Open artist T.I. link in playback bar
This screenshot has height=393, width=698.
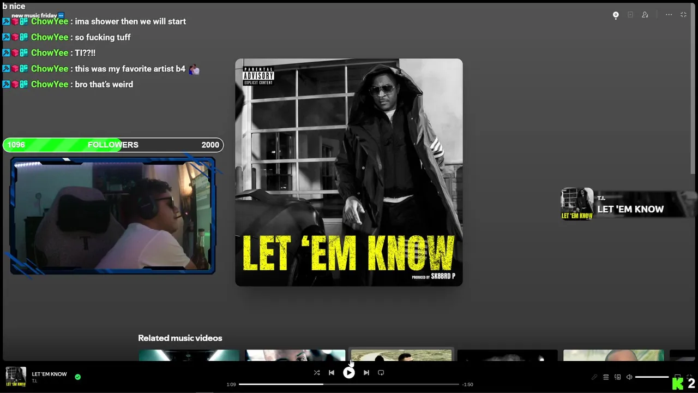pyautogui.click(x=34, y=381)
